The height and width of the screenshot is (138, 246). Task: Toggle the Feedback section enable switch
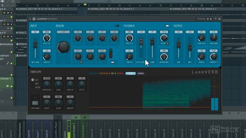tap(167, 26)
